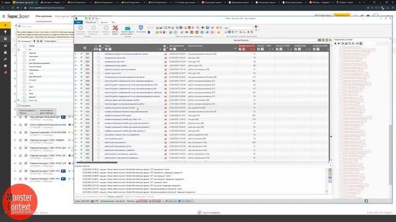396x222 pixels.
Task: Open the quick access toolbar dropdown arrow
Action: pyautogui.click(x=100, y=18)
